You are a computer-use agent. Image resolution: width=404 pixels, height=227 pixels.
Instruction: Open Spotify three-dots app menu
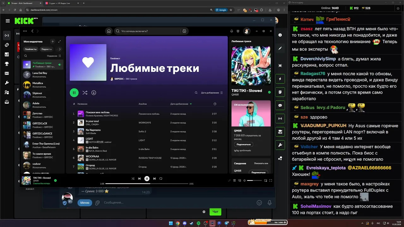(x=25, y=31)
